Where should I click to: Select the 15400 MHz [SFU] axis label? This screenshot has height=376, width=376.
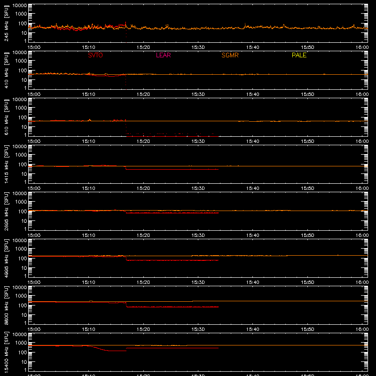(x=6, y=352)
